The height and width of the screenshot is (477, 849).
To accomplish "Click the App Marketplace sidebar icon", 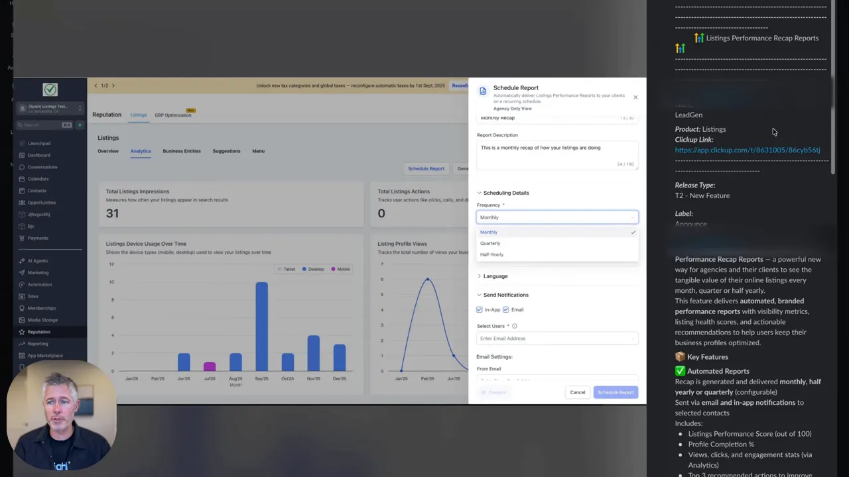I will tap(44, 356).
